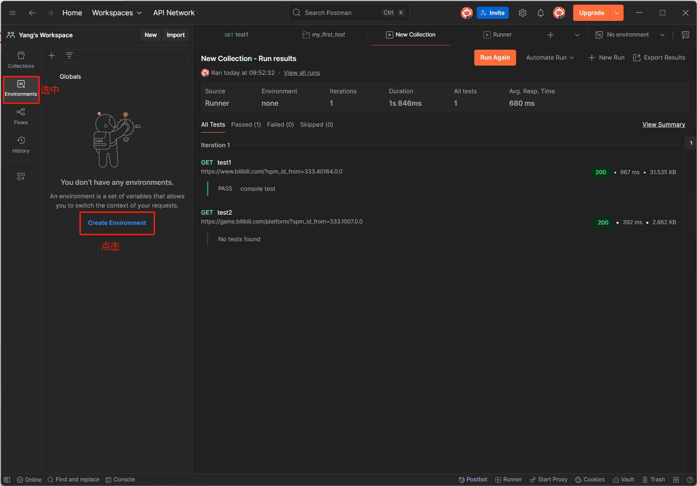Jump to iteration 1 marker on right
697x486 pixels.
(x=691, y=143)
